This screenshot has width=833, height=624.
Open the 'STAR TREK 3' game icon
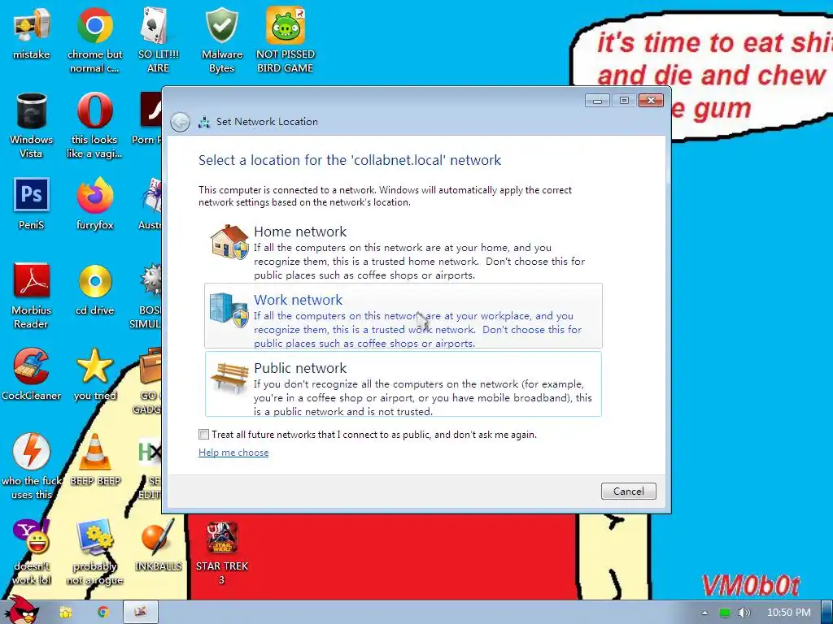pyautogui.click(x=221, y=552)
